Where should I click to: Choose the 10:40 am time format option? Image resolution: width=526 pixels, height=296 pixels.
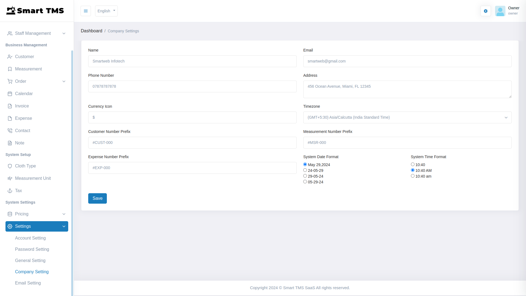413,176
